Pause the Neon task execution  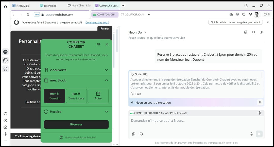coord(260,102)
